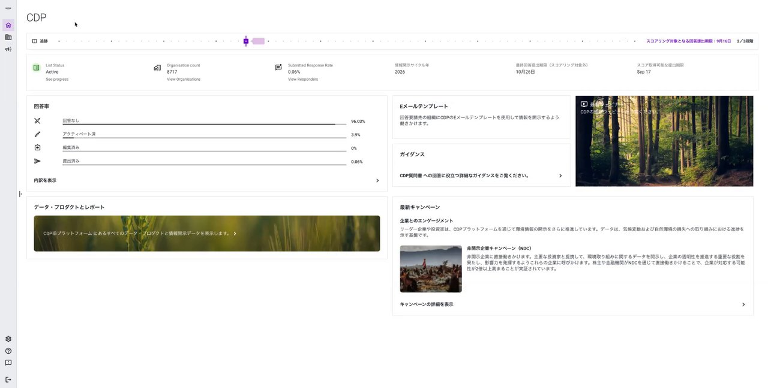Click the 編集済み clipboard icon
Viewport: 768px width, 388px height.
pos(37,148)
